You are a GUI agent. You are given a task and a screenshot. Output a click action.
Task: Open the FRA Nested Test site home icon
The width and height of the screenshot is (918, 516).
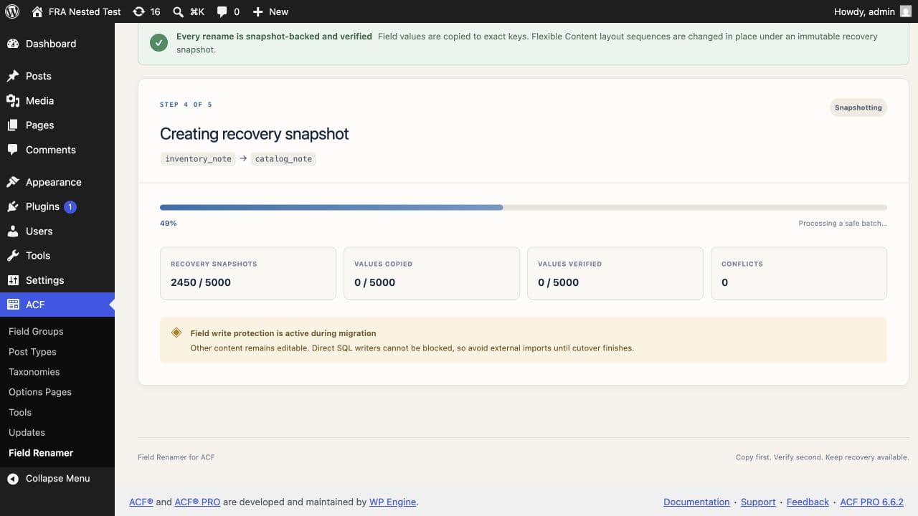(x=37, y=11)
